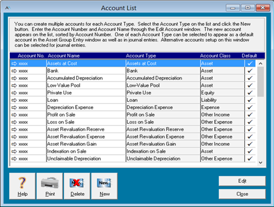
Task: Click the vertical scrollbar thumb in the list
Action: 261,82
